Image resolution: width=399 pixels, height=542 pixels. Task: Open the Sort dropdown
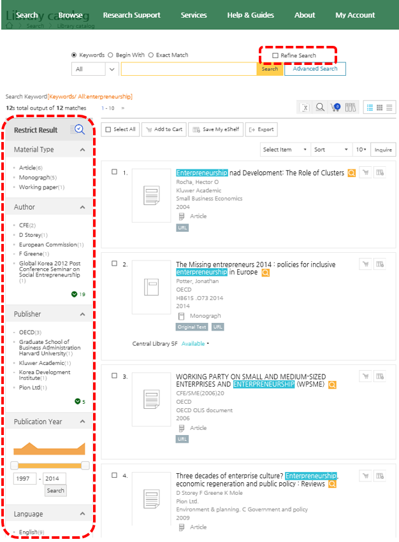click(x=330, y=150)
